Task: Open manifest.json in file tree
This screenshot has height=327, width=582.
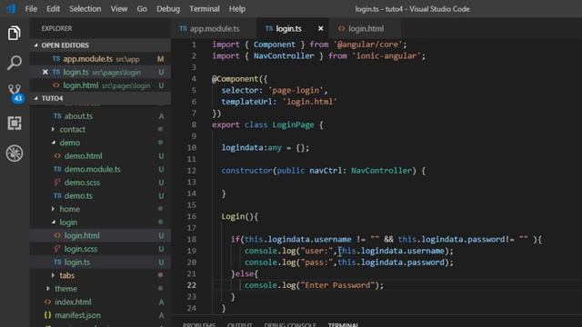Action: click(100, 315)
